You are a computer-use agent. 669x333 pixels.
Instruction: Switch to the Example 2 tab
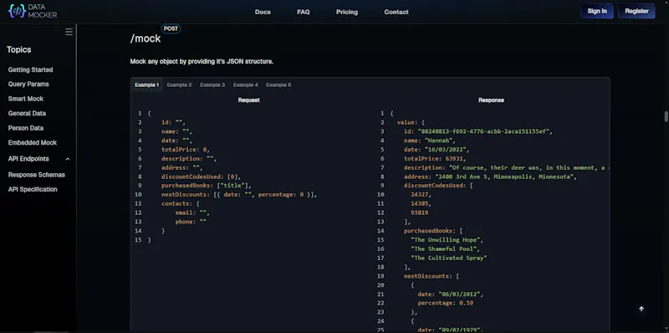pos(179,85)
